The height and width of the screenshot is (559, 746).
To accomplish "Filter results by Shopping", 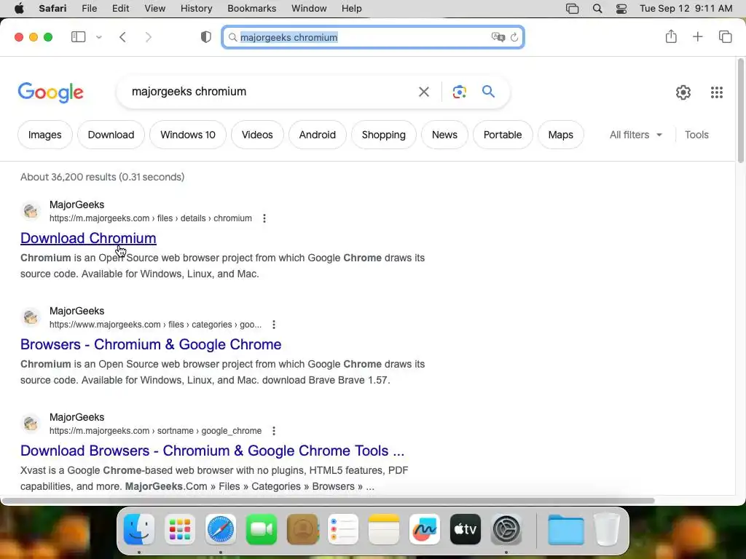I will 383,135.
